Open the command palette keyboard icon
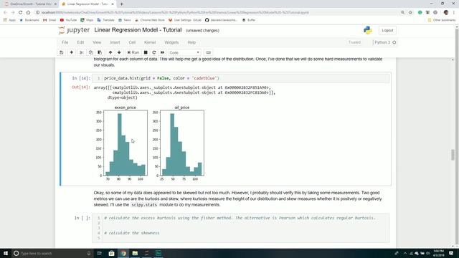 coord(209,52)
